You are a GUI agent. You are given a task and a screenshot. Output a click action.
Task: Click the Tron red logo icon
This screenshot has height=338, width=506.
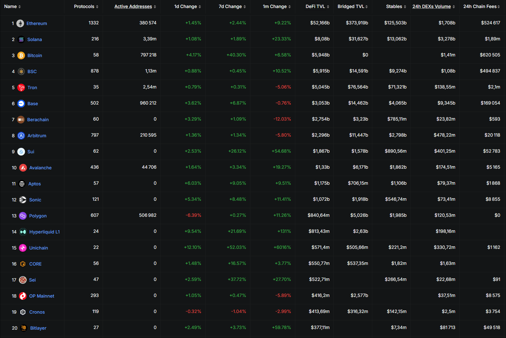click(21, 88)
